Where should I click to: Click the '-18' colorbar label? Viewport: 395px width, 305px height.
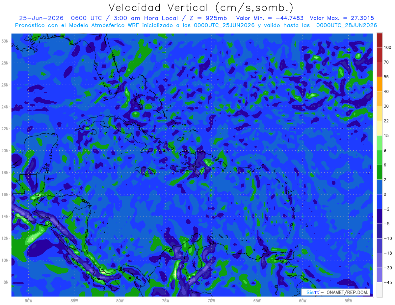(x=388, y=253)
